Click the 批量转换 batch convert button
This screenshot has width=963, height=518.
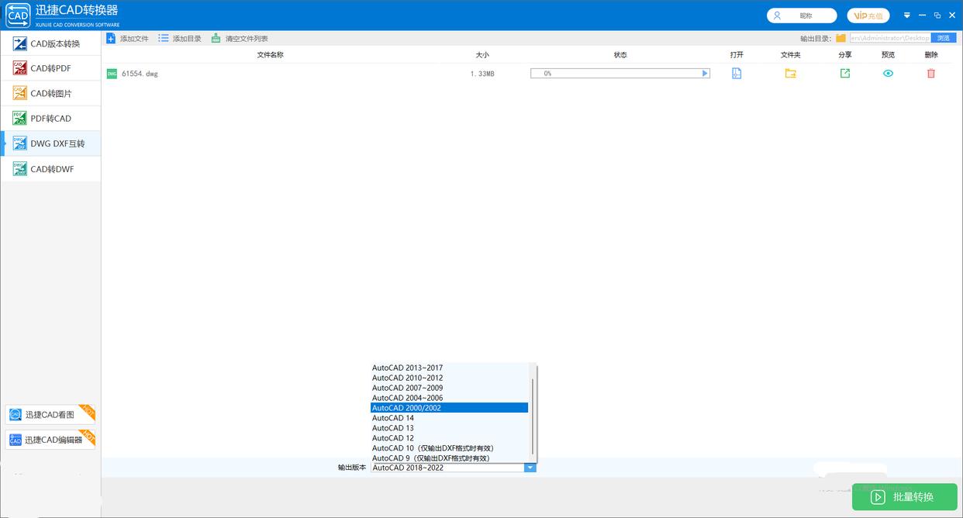(x=904, y=497)
